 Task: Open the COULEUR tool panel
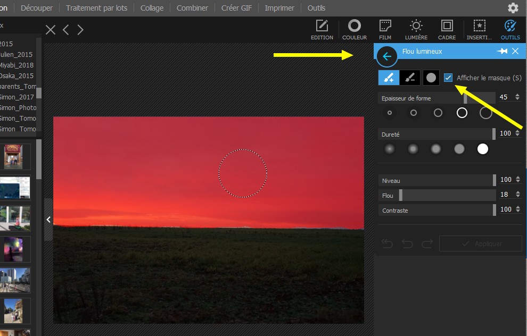(354, 30)
